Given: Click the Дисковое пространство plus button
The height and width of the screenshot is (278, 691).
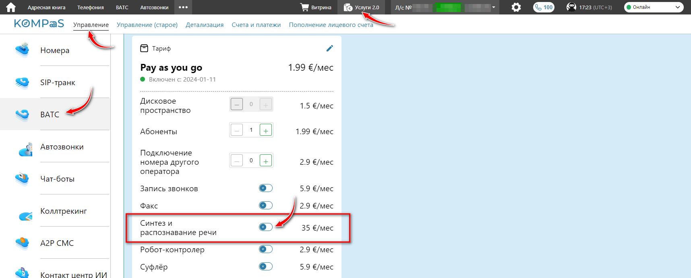Looking at the screenshot, I should [266, 104].
